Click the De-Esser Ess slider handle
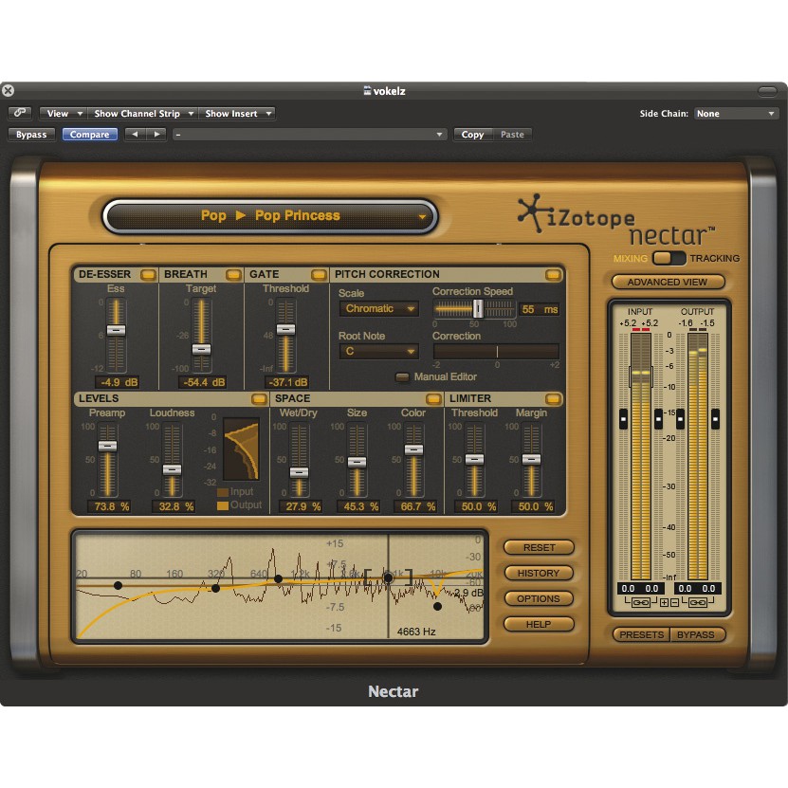The height and width of the screenshot is (788, 788). pos(116,330)
